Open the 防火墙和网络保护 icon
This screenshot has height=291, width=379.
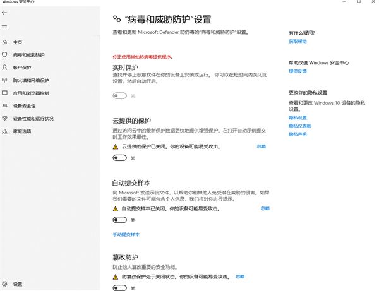[5, 80]
